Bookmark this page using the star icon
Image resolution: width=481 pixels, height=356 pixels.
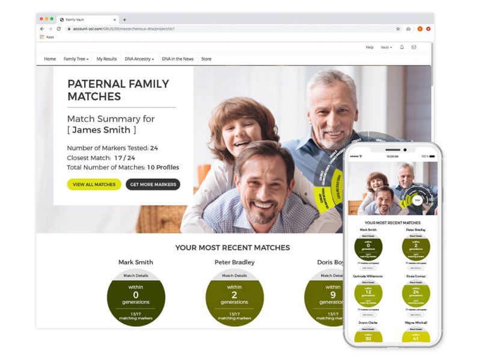pos(398,29)
